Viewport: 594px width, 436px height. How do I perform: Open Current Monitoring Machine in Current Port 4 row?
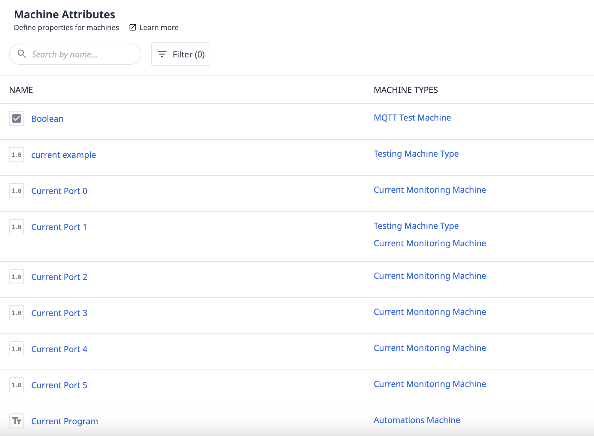click(430, 348)
